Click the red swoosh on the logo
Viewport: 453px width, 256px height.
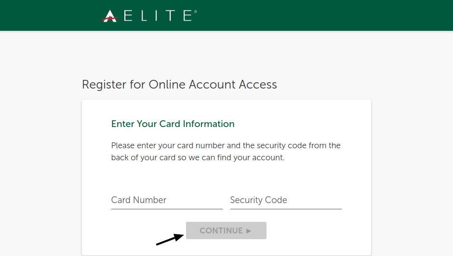coord(110,19)
